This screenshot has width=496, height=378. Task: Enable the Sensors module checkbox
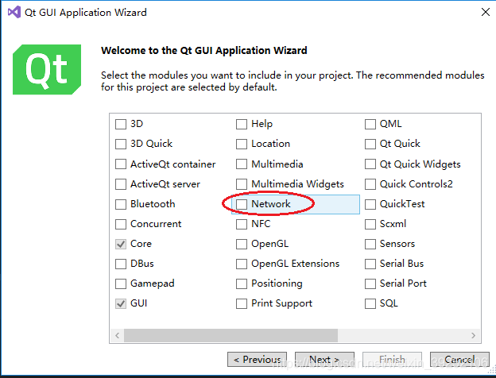click(x=370, y=245)
